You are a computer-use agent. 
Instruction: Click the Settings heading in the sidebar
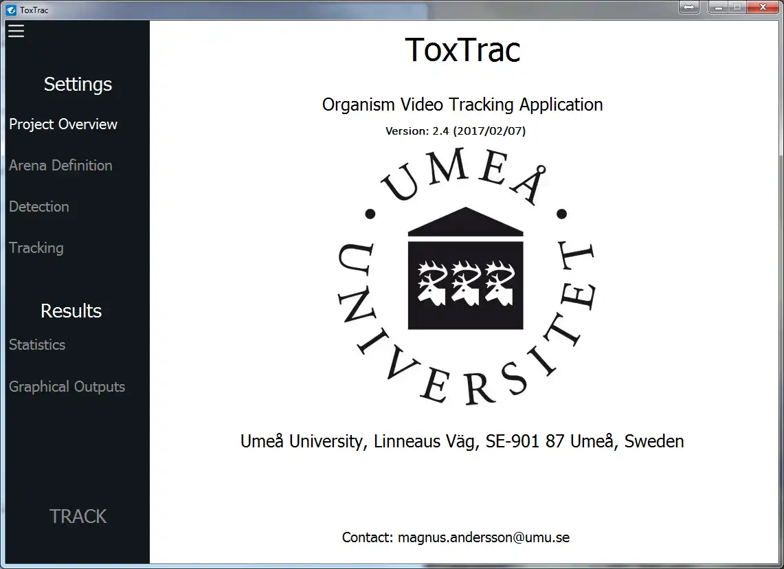pyautogui.click(x=78, y=85)
